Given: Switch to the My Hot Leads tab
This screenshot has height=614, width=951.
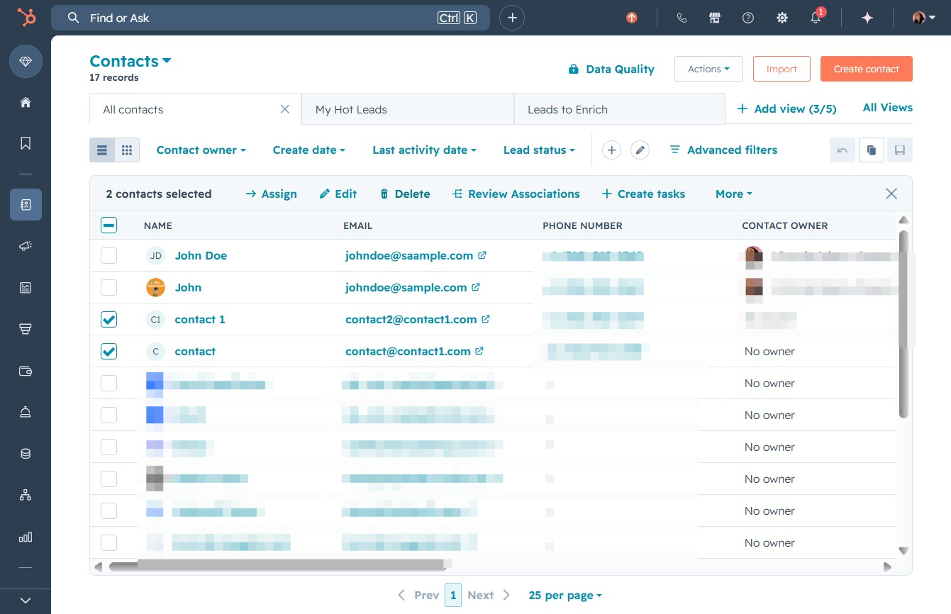Looking at the screenshot, I should 408,110.
